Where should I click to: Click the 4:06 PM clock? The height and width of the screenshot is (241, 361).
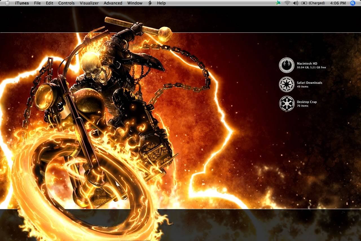[x=338, y=3]
